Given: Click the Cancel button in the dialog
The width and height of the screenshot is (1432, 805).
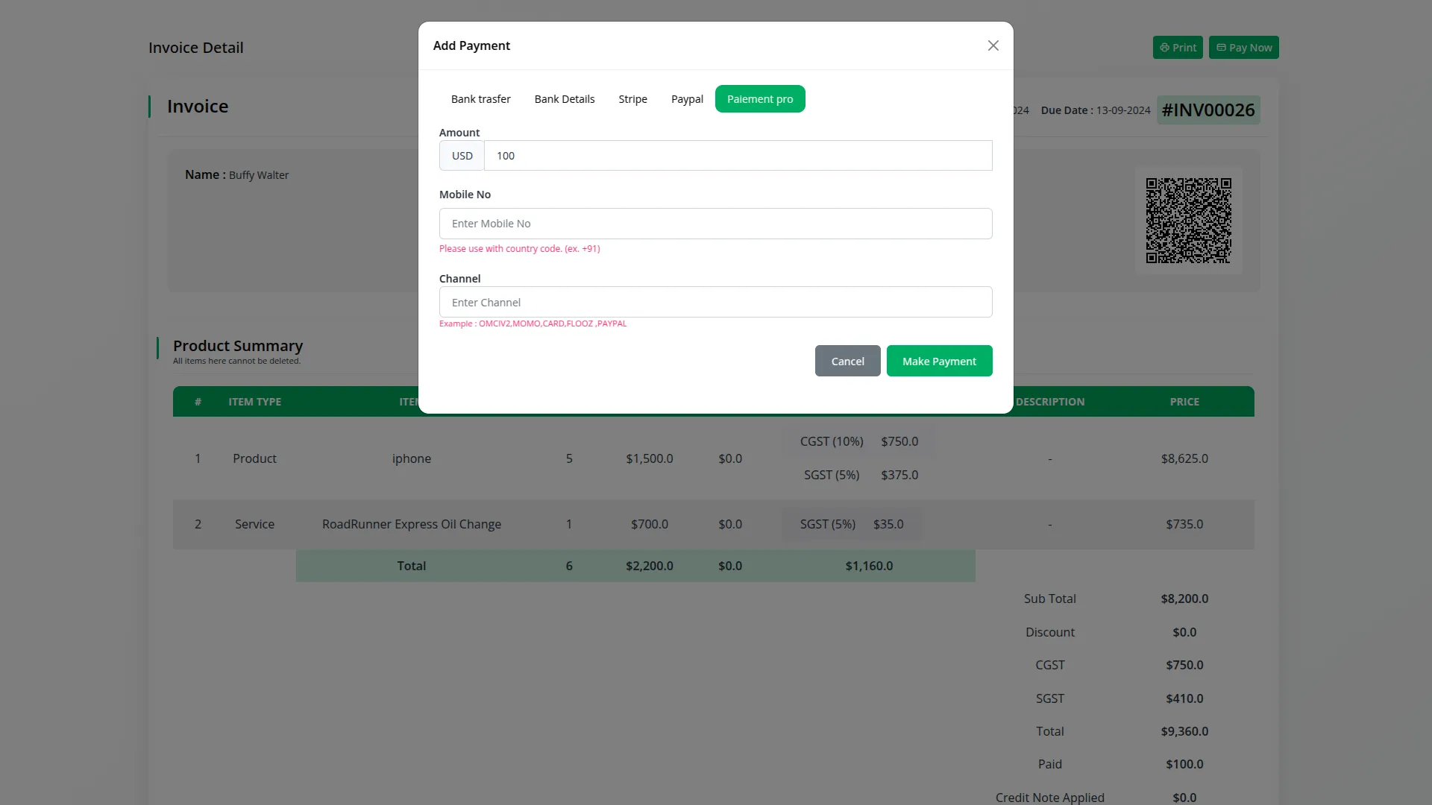Looking at the screenshot, I should click(847, 361).
